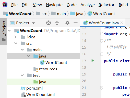Open the Refactor menu
The width and height of the screenshot is (130, 98).
pyautogui.click(x=107, y=5)
